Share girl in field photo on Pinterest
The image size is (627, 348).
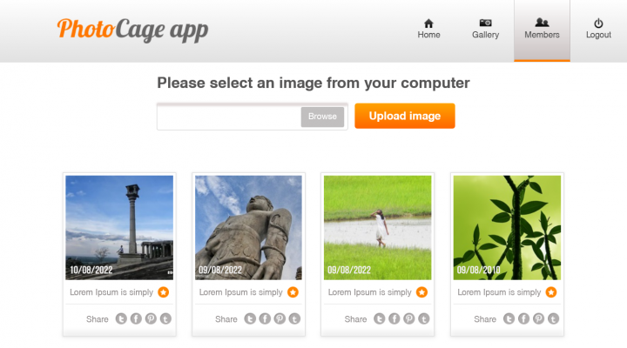[409, 318]
